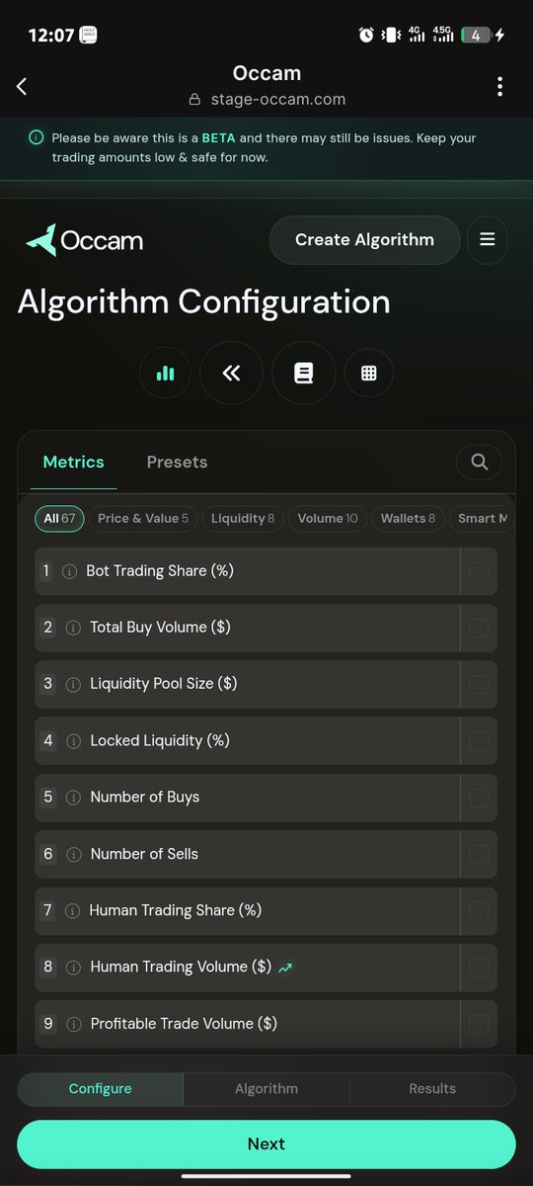Screen dimensions: 533x1186
Task: Tap the info icon in the BETA banner
Action: (x=37, y=138)
